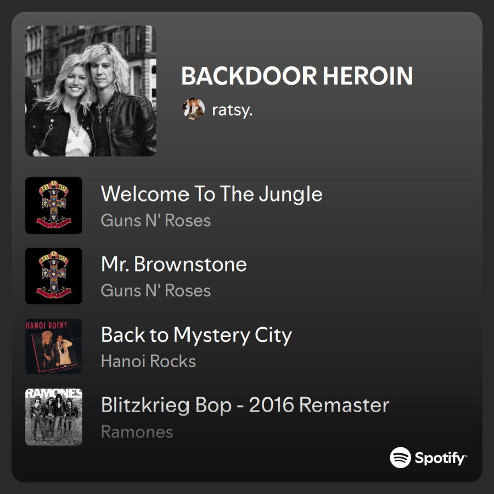This screenshot has width=494, height=494.
Task: Select Welcome To The Jungle album art
Action: click(x=54, y=205)
